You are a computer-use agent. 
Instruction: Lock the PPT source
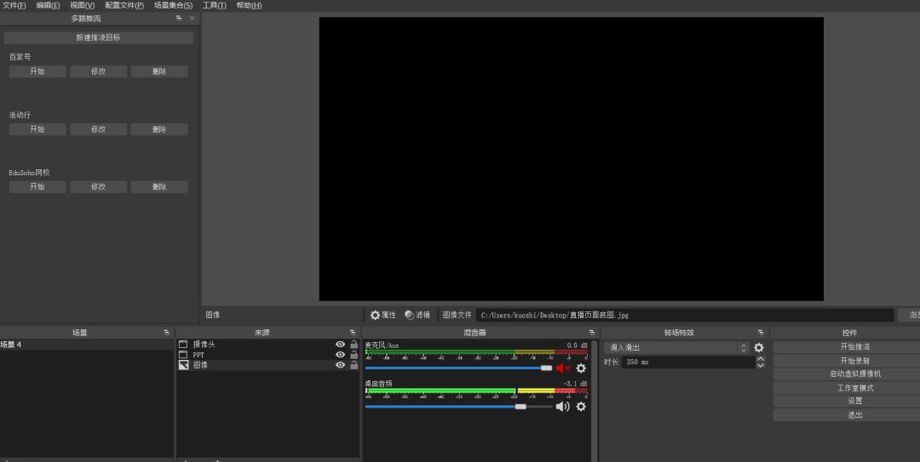pos(354,355)
